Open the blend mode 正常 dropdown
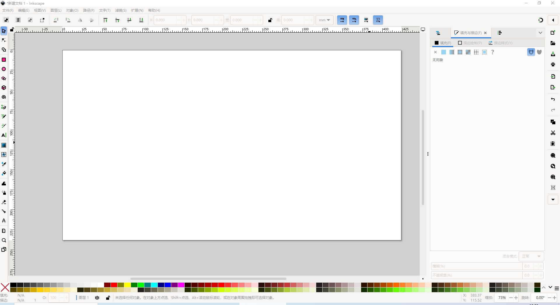 point(531,256)
